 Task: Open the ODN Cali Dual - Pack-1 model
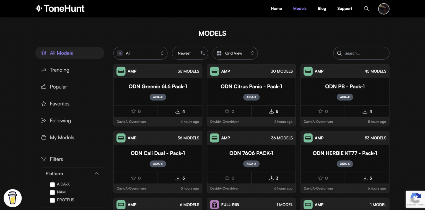point(158,153)
